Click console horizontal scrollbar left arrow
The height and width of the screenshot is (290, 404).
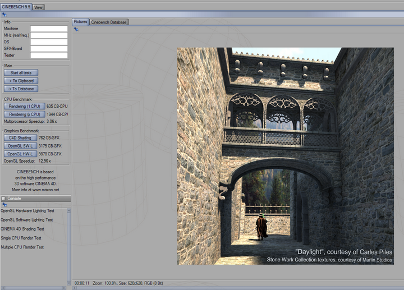coord(3,288)
